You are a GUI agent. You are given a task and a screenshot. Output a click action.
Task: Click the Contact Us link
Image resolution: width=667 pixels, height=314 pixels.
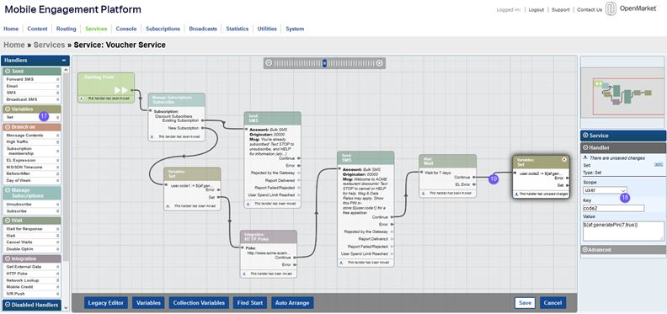point(590,10)
